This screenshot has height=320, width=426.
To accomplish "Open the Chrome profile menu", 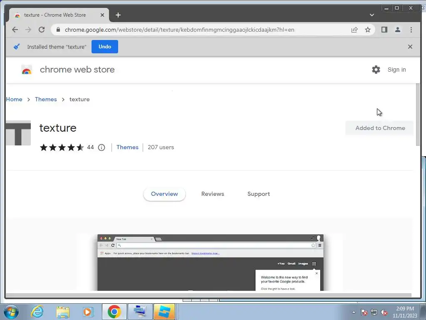I will [397, 30].
